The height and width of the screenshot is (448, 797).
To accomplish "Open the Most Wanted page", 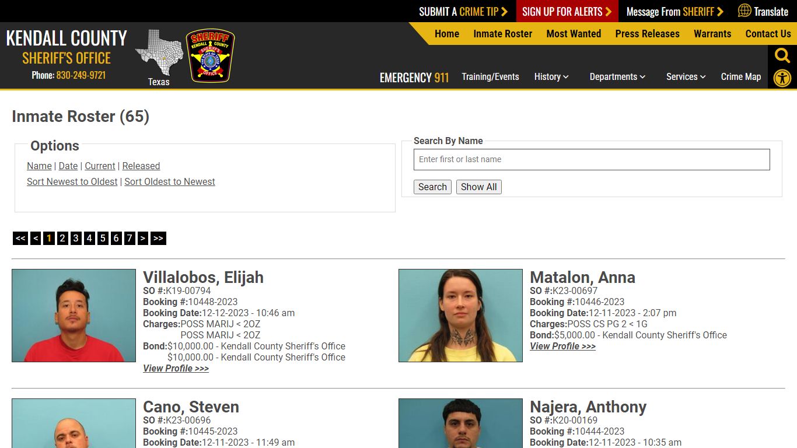I will pyautogui.click(x=574, y=34).
